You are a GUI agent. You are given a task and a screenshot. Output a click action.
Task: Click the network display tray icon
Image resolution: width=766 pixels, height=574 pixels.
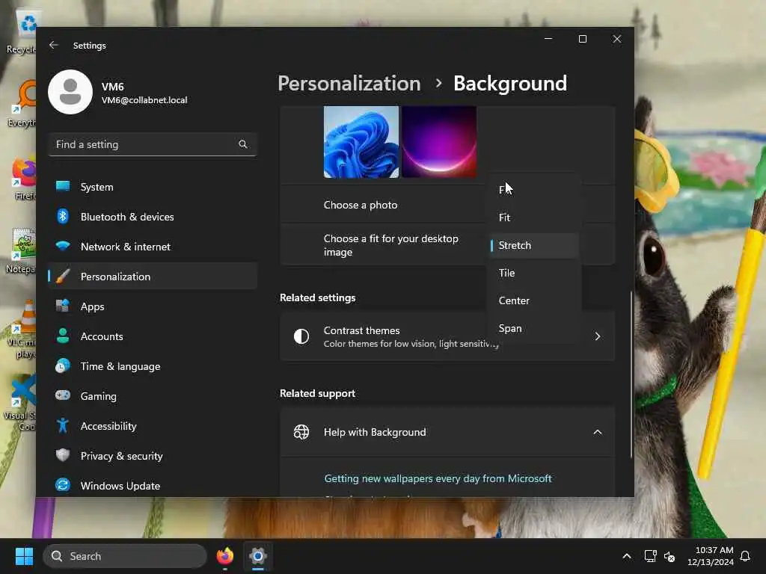click(x=650, y=556)
